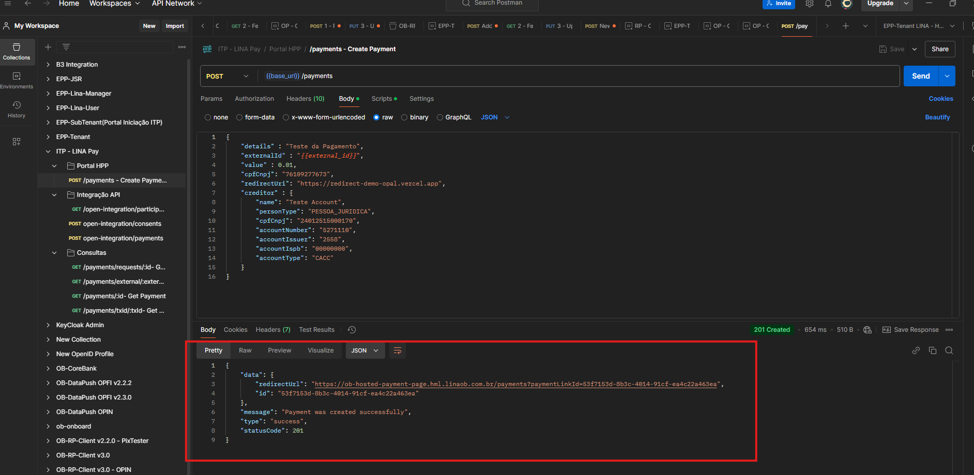Open the Environments sidebar icon
The width and height of the screenshot is (974, 475).
tap(17, 80)
